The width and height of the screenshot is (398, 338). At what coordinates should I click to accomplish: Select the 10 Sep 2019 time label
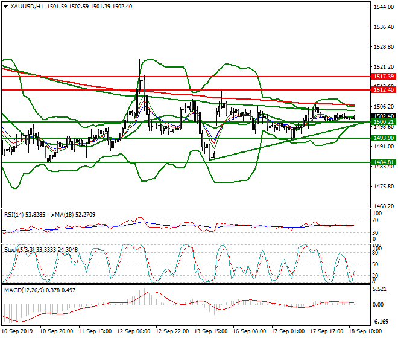[17, 331]
